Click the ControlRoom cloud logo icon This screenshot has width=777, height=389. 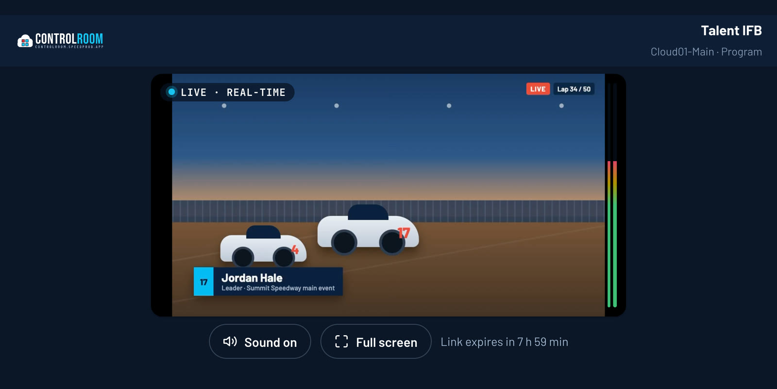[x=25, y=41]
